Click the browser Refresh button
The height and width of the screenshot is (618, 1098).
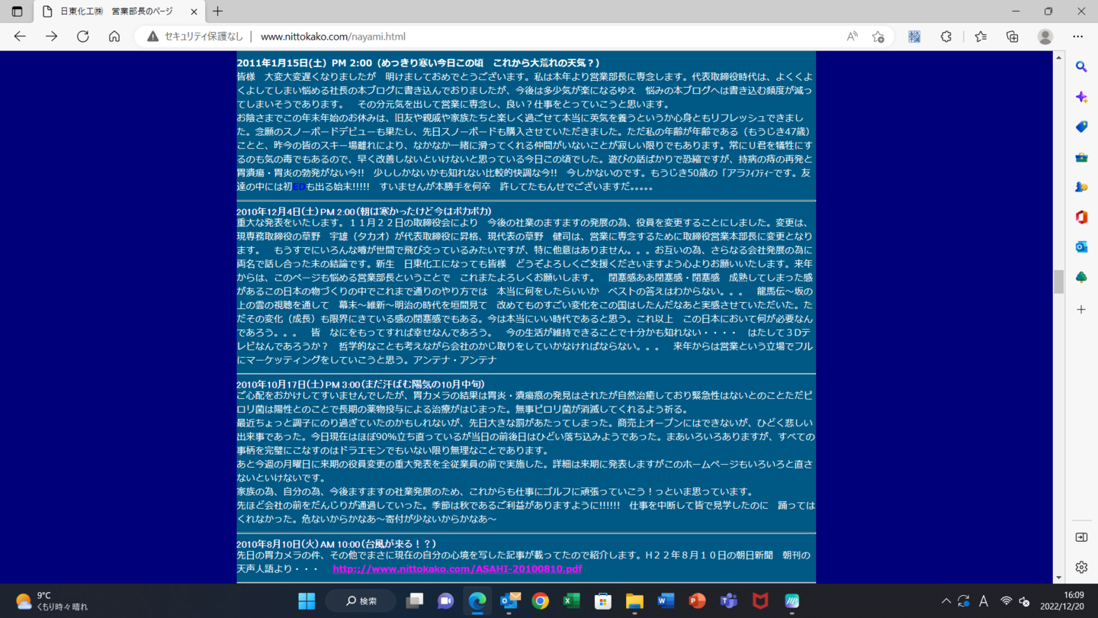click(x=83, y=37)
